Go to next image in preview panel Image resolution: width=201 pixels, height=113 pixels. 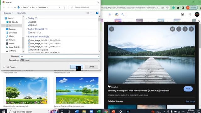191,29
